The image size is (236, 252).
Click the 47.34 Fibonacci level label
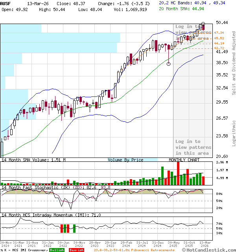[219, 33]
